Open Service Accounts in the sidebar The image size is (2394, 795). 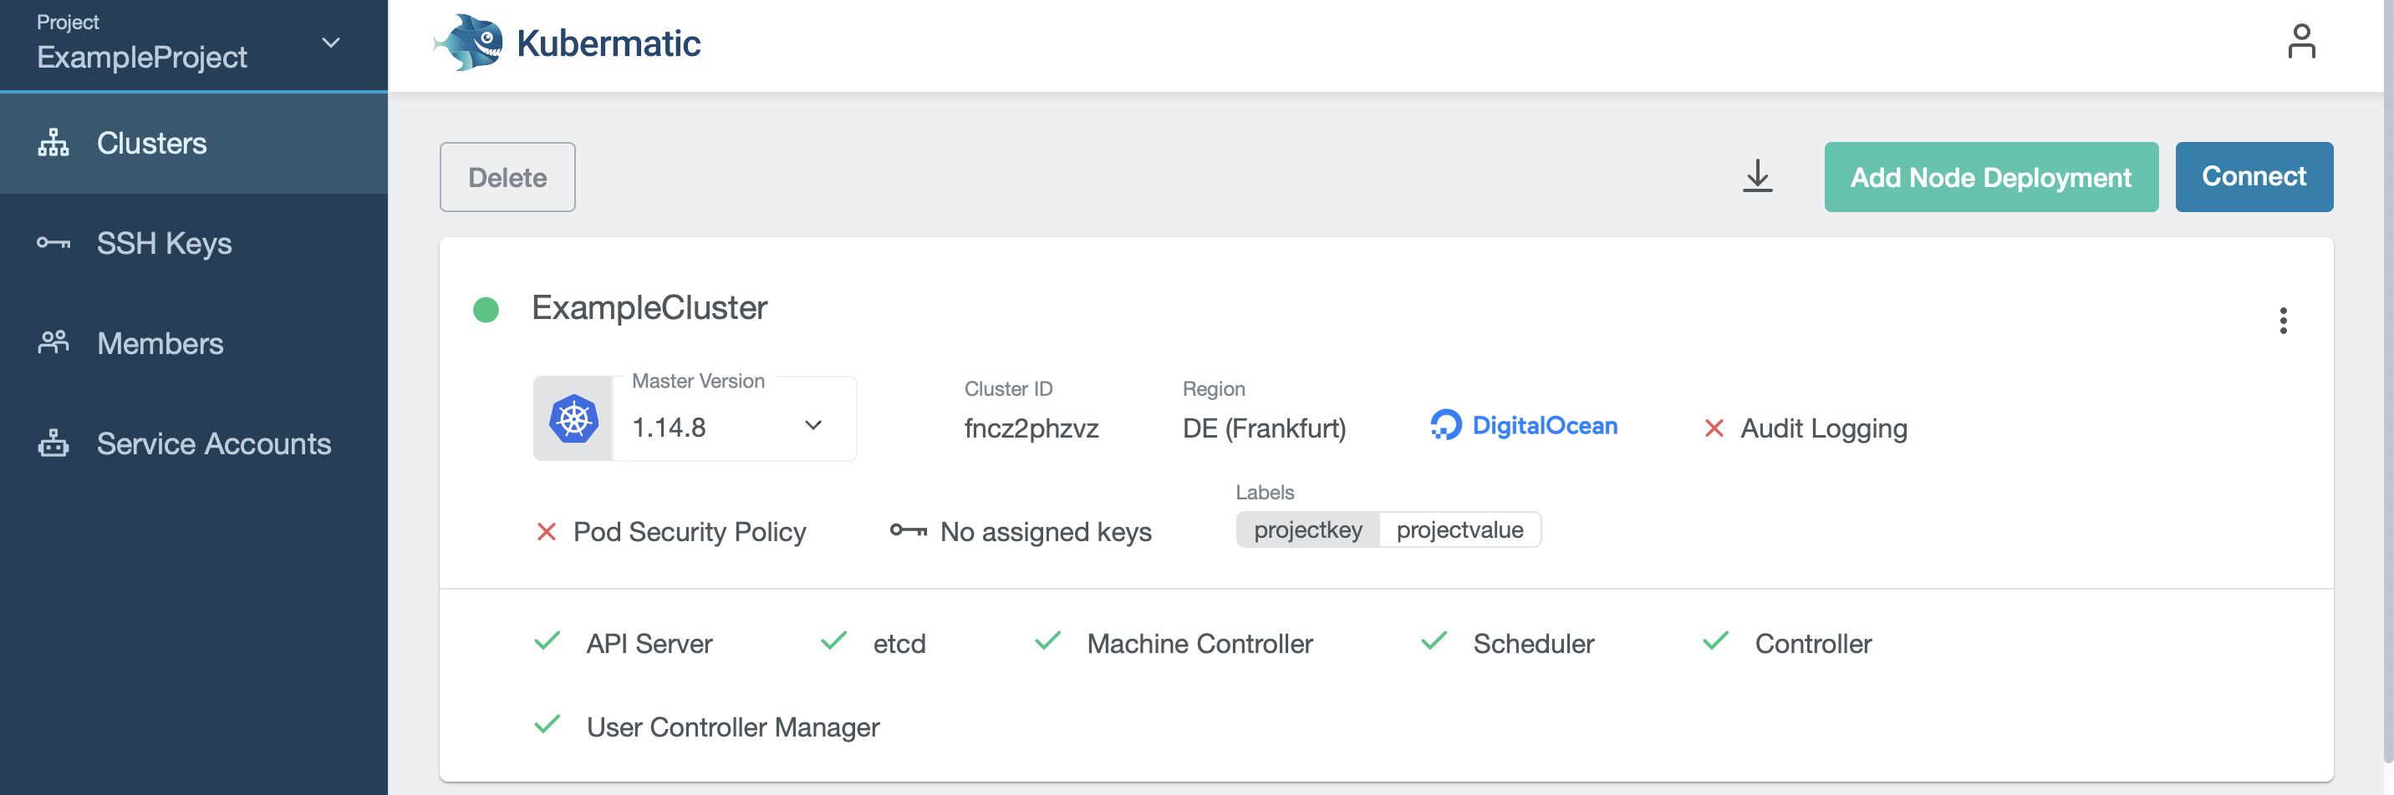point(193,444)
